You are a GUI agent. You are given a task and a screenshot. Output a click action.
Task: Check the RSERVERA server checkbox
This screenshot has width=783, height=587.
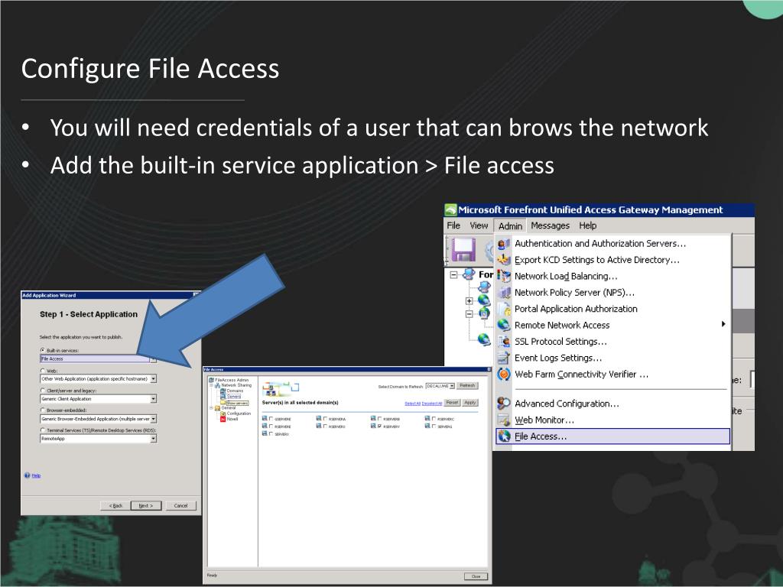(x=325, y=420)
